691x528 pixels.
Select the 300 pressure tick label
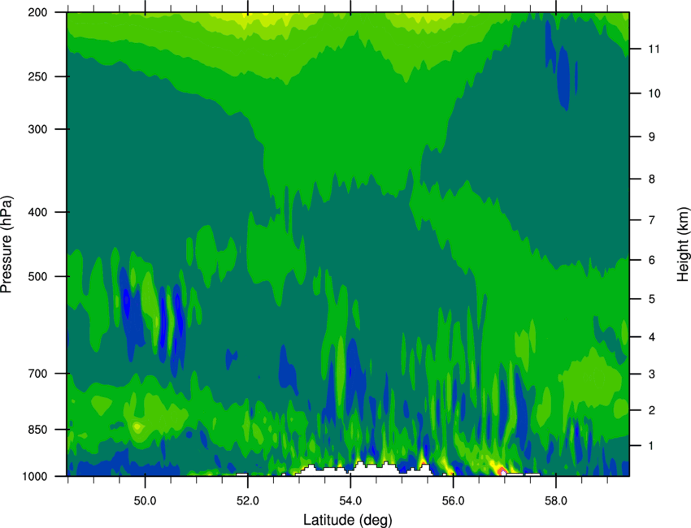point(37,129)
